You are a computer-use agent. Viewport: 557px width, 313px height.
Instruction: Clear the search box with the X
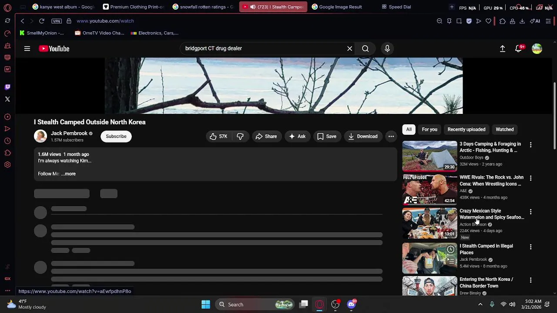pyautogui.click(x=349, y=49)
